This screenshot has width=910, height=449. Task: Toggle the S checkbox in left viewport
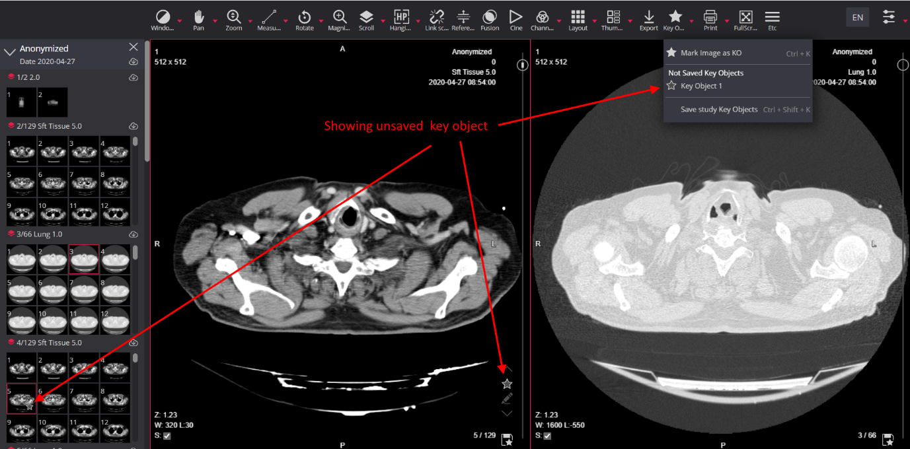click(167, 436)
